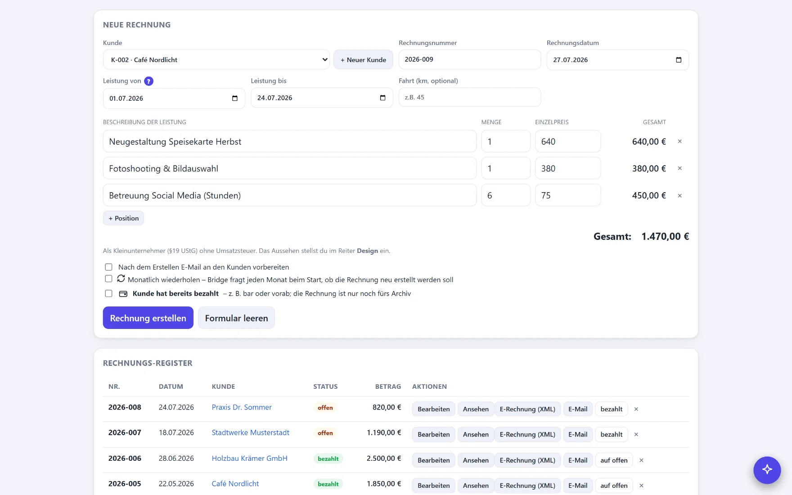Open the Praxis Dr. Sommer customer link

242,407
